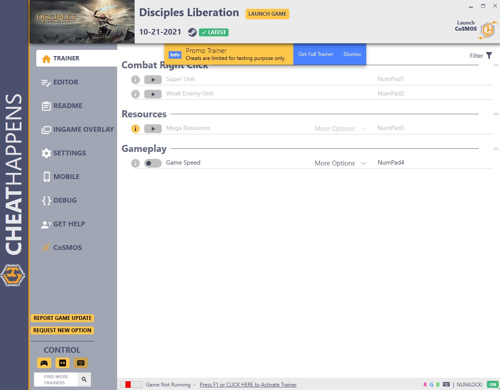Click REPORT GAME UPDATE button
This screenshot has height=390, width=500.
62,318
